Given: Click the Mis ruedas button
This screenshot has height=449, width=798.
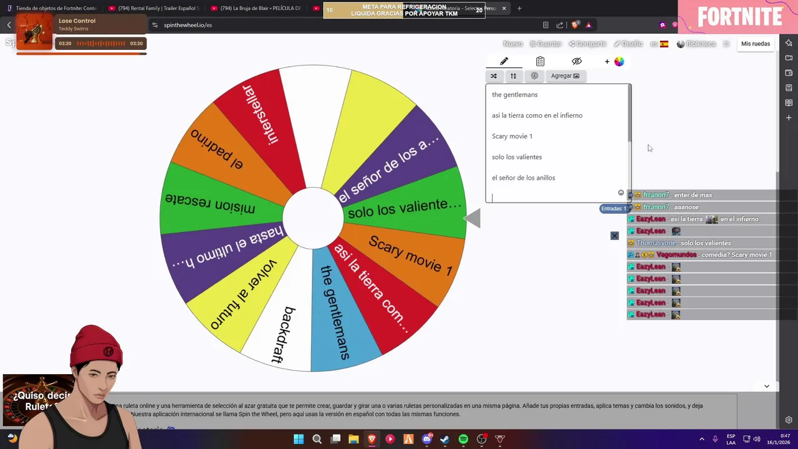Looking at the screenshot, I should [755, 44].
